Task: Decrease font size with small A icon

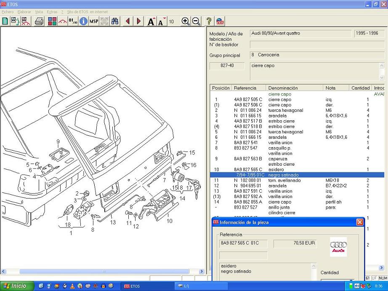Action: [162, 21]
